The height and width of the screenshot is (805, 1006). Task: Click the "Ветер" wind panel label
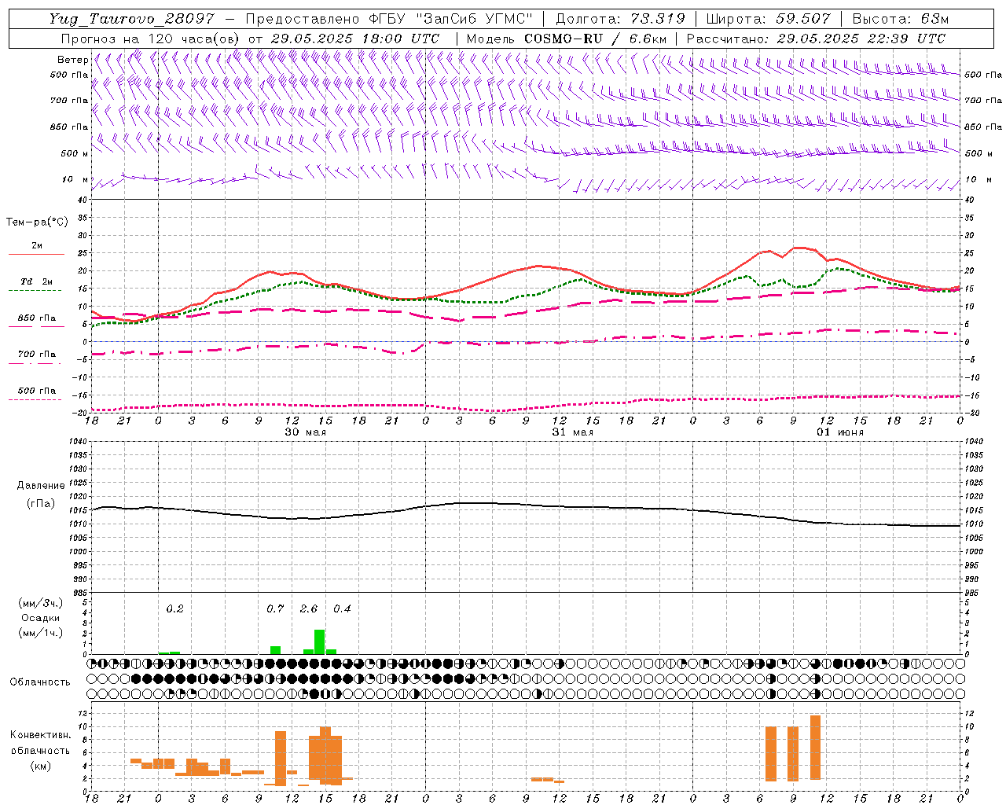[73, 60]
